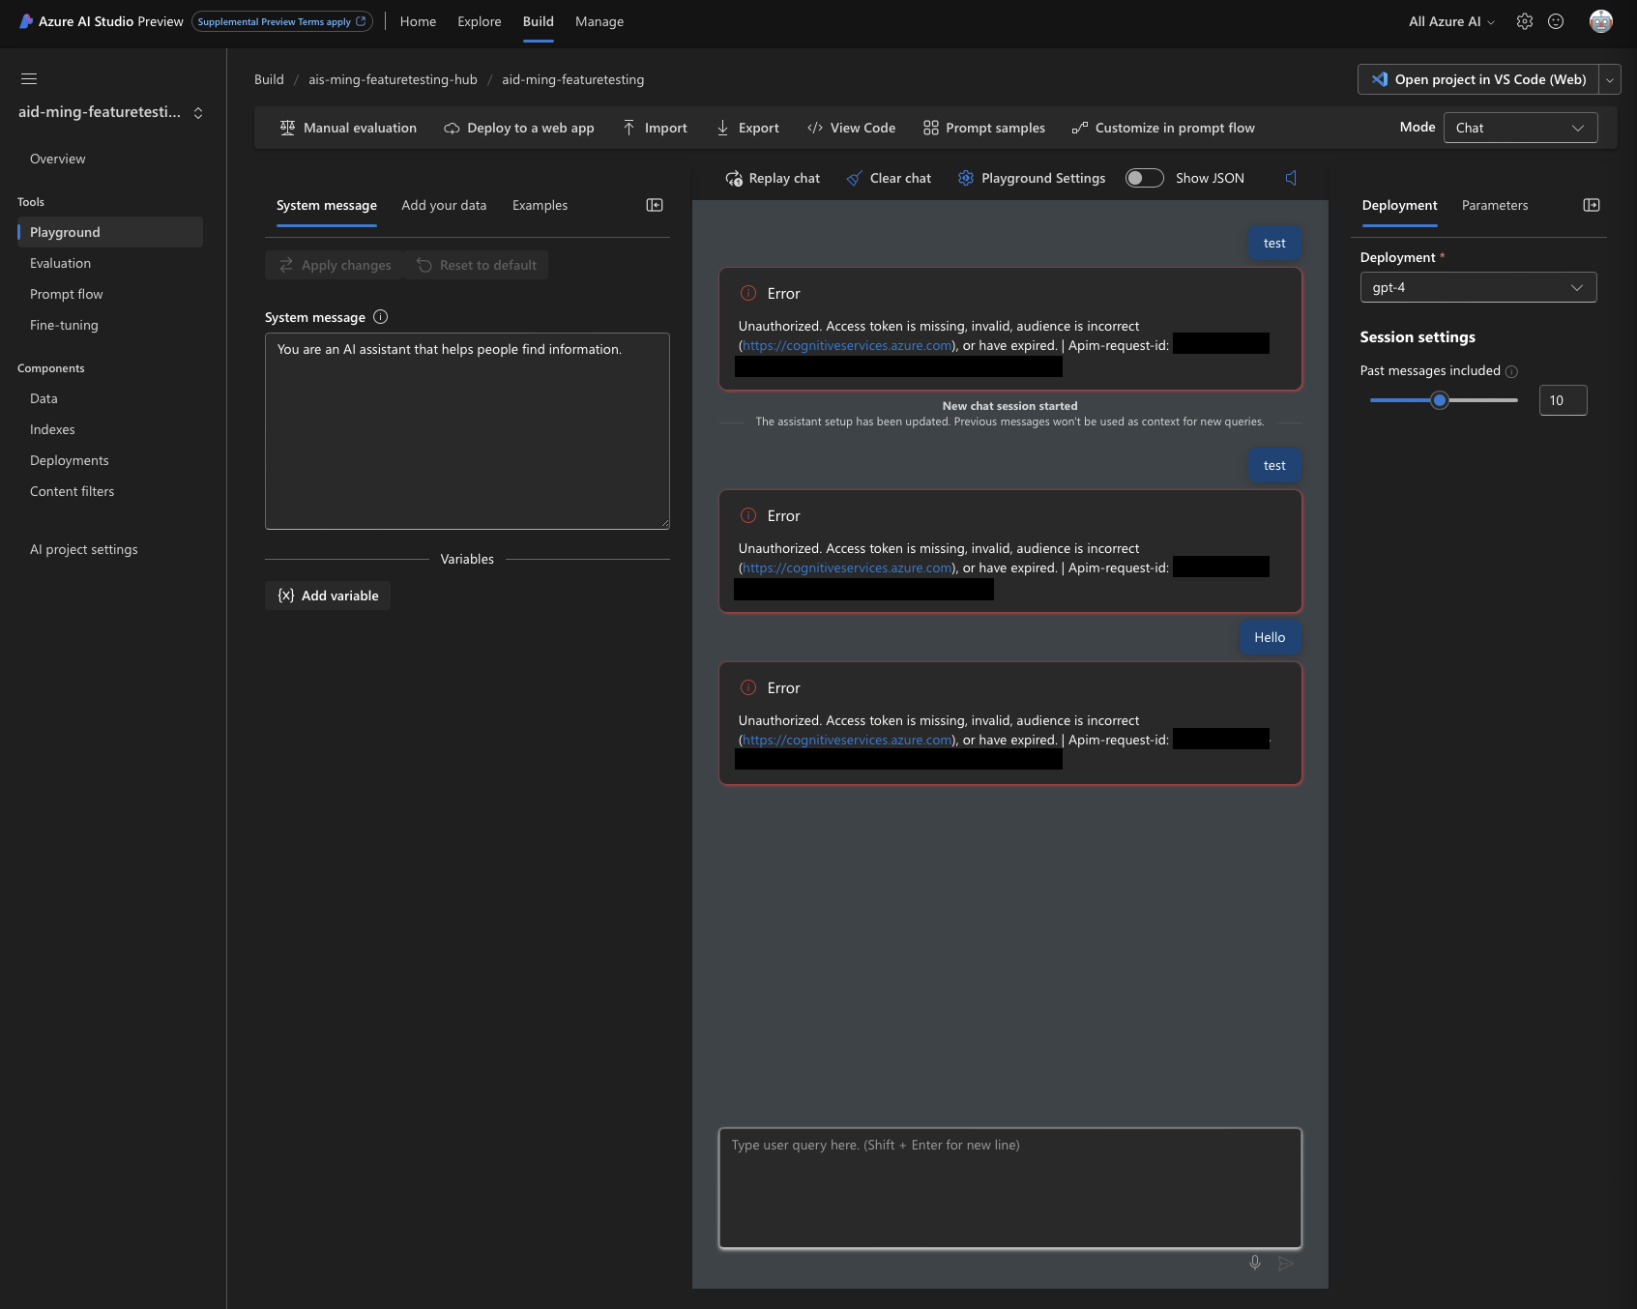This screenshot has width=1637, height=1309.
Task: Click the System message info icon
Action: pyautogui.click(x=381, y=317)
